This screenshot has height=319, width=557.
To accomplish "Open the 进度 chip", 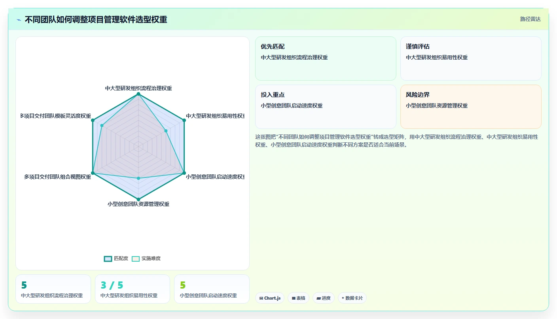I will [x=324, y=298].
